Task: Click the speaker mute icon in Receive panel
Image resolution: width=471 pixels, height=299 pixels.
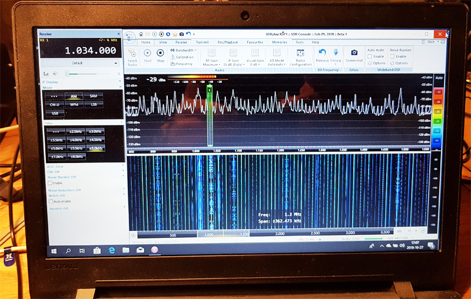Action: point(55,74)
